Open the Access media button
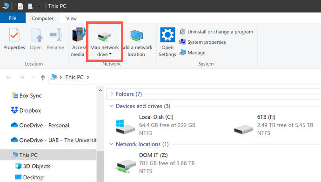The height and width of the screenshot is (182, 321). coord(79,42)
